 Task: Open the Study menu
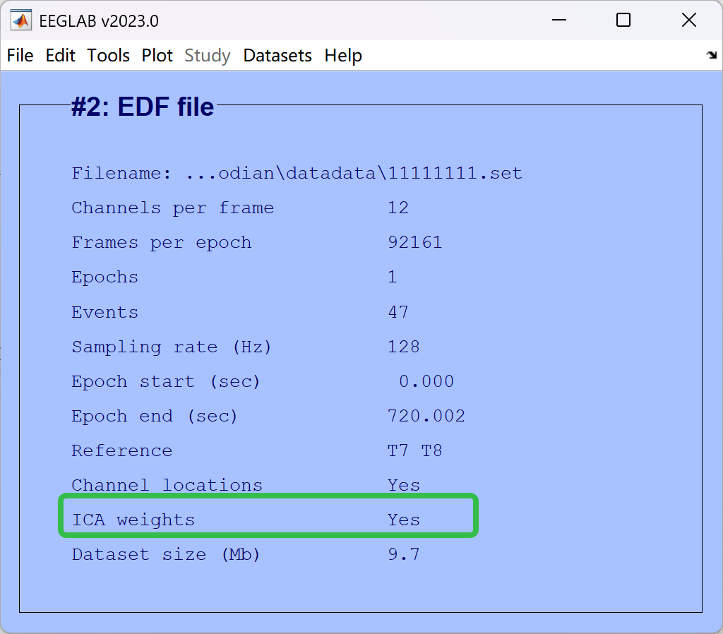click(208, 56)
